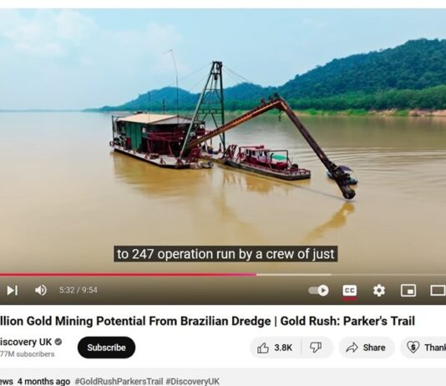
Task: Open the #DiscoveryUK hashtag link
Action: pos(193,381)
